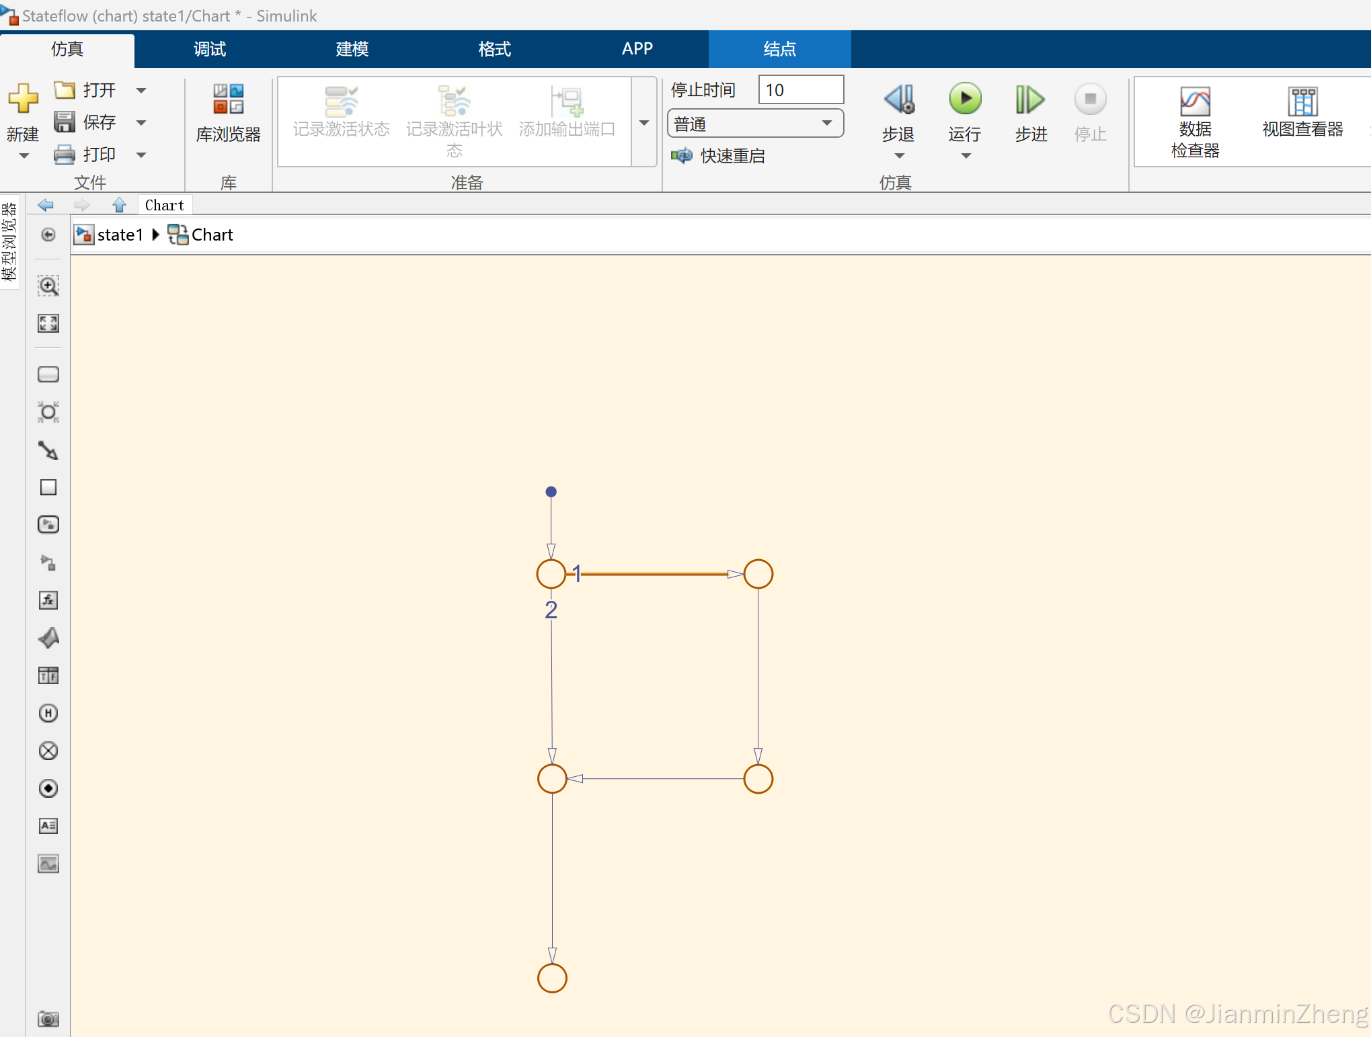Add a Simulink State from palette
The height and width of the screenshot is (1037, 1371).
point(48,525)
